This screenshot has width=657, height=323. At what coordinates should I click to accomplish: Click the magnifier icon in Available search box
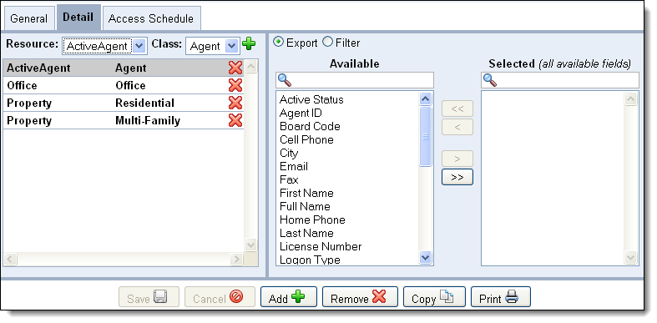(x=285, y=80)
